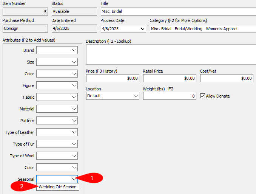Click the Weight (lbs) field
Screen dimensions: 256x194
pos(170,96)
